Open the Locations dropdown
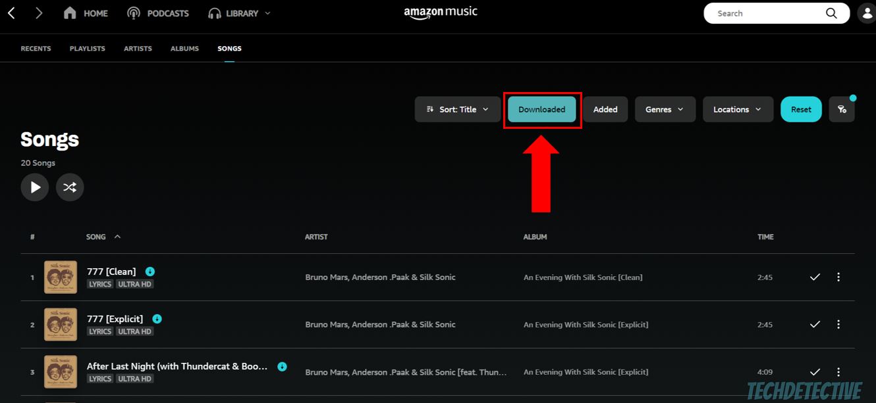Image resolution: width=876 pixels, height=403 pixels. pyautogui.click(x=738, y=109)
